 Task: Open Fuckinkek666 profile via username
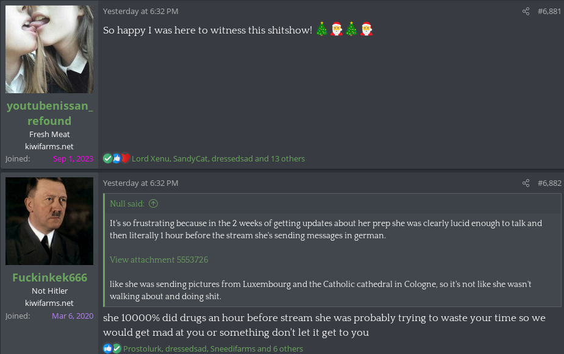49,277
